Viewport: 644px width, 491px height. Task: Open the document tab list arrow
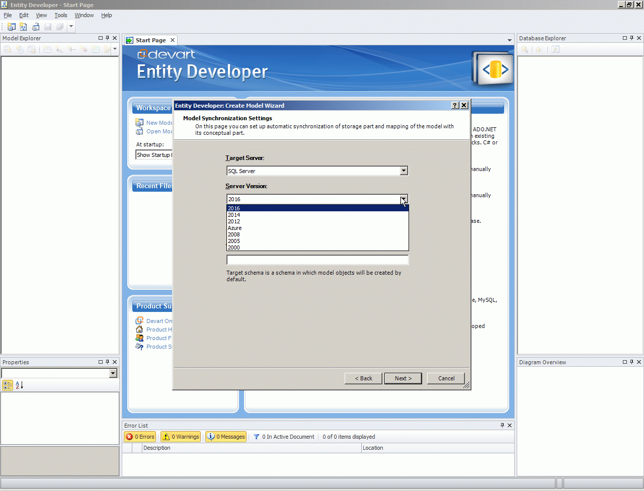510,40
